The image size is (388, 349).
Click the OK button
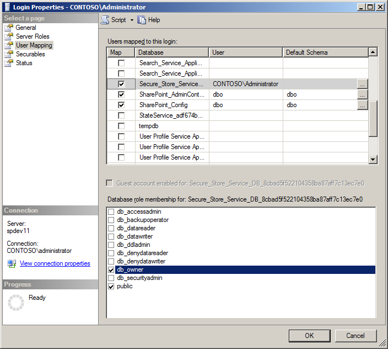(x=309, y=336)
